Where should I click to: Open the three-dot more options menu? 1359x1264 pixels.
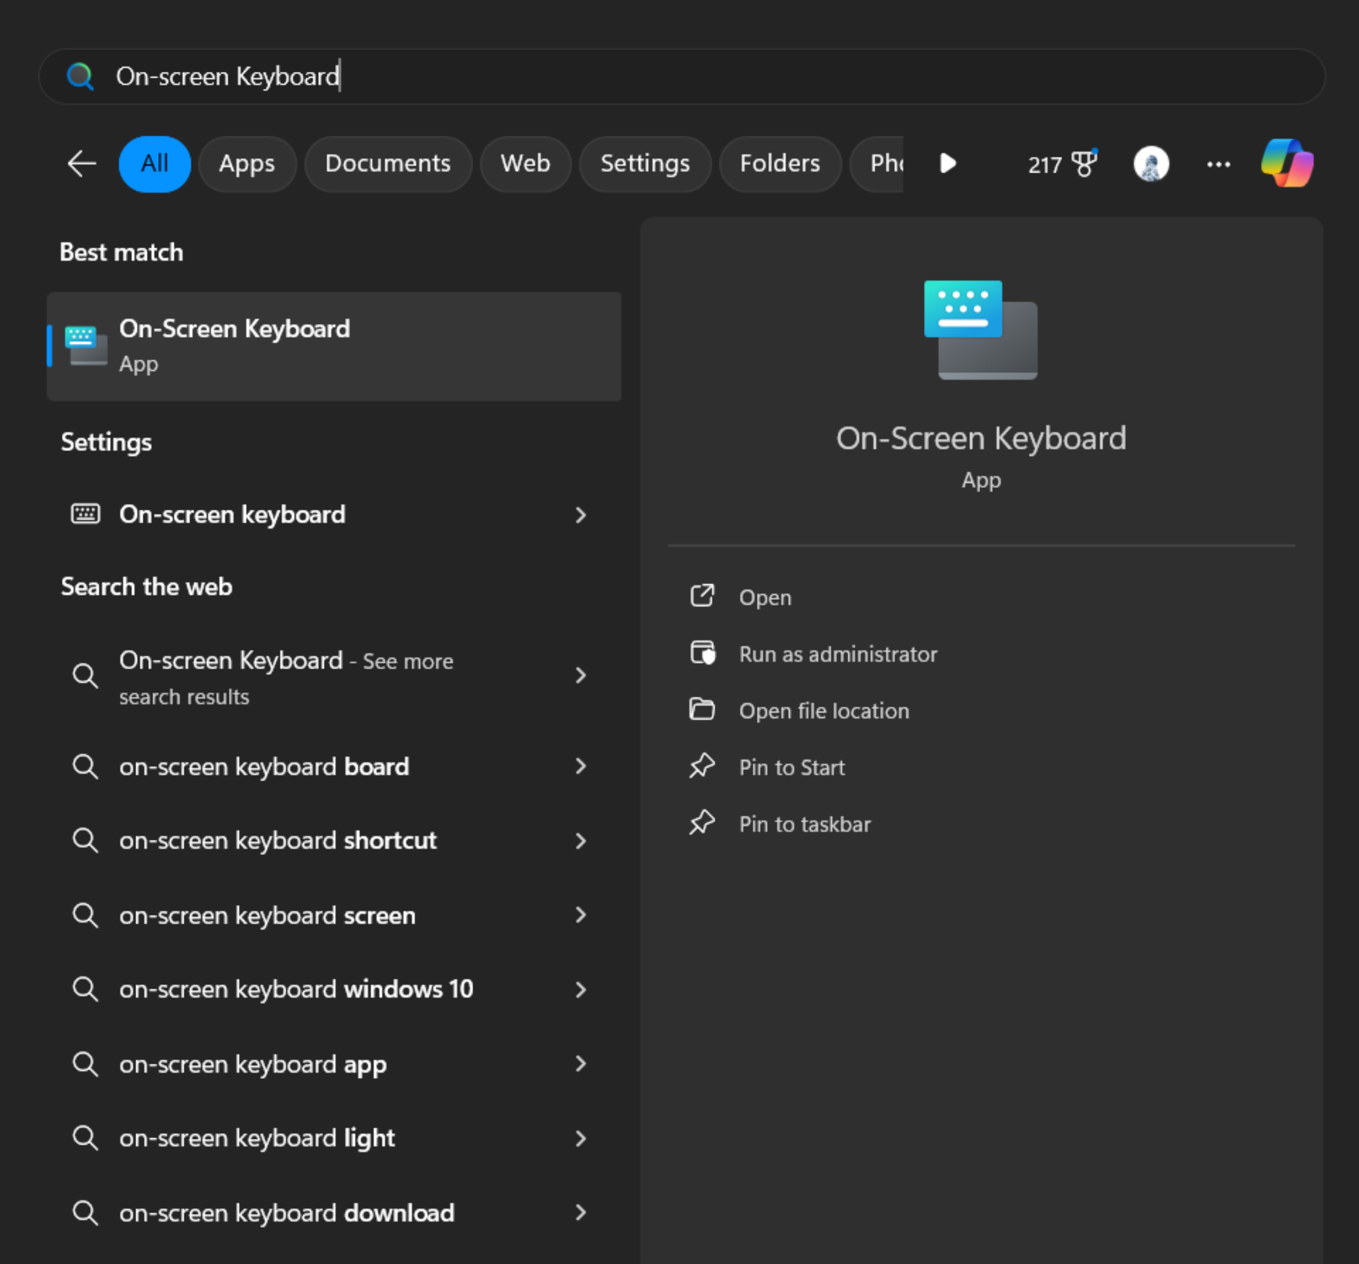1218,164
